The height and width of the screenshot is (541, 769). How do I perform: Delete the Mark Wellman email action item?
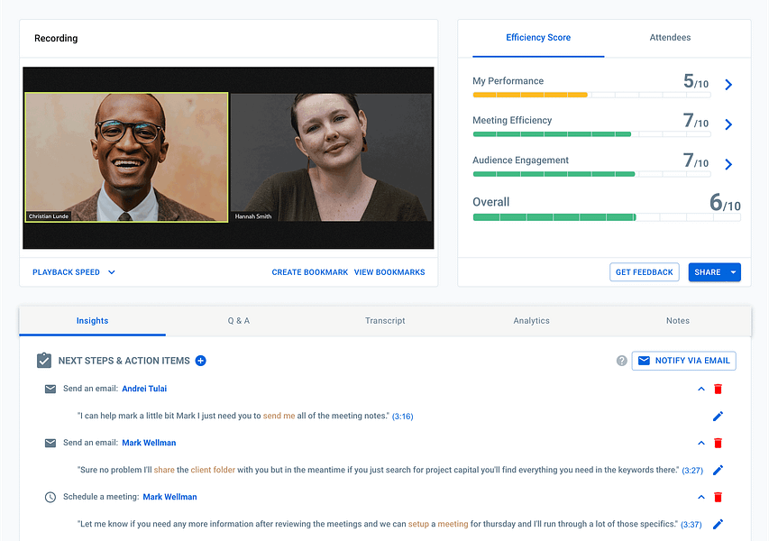[x=718, y=443]
